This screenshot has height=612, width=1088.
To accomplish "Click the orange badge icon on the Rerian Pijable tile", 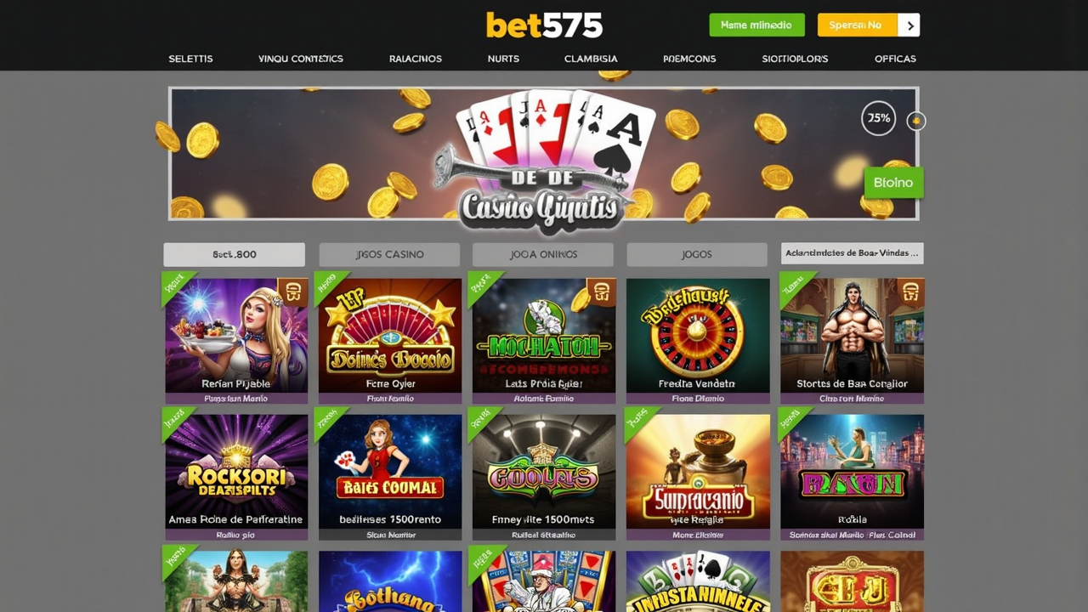I will (294, 292).
